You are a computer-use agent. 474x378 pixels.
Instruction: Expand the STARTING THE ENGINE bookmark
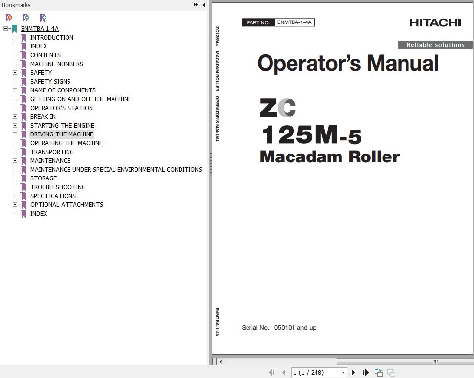click(x=15, y=125)
